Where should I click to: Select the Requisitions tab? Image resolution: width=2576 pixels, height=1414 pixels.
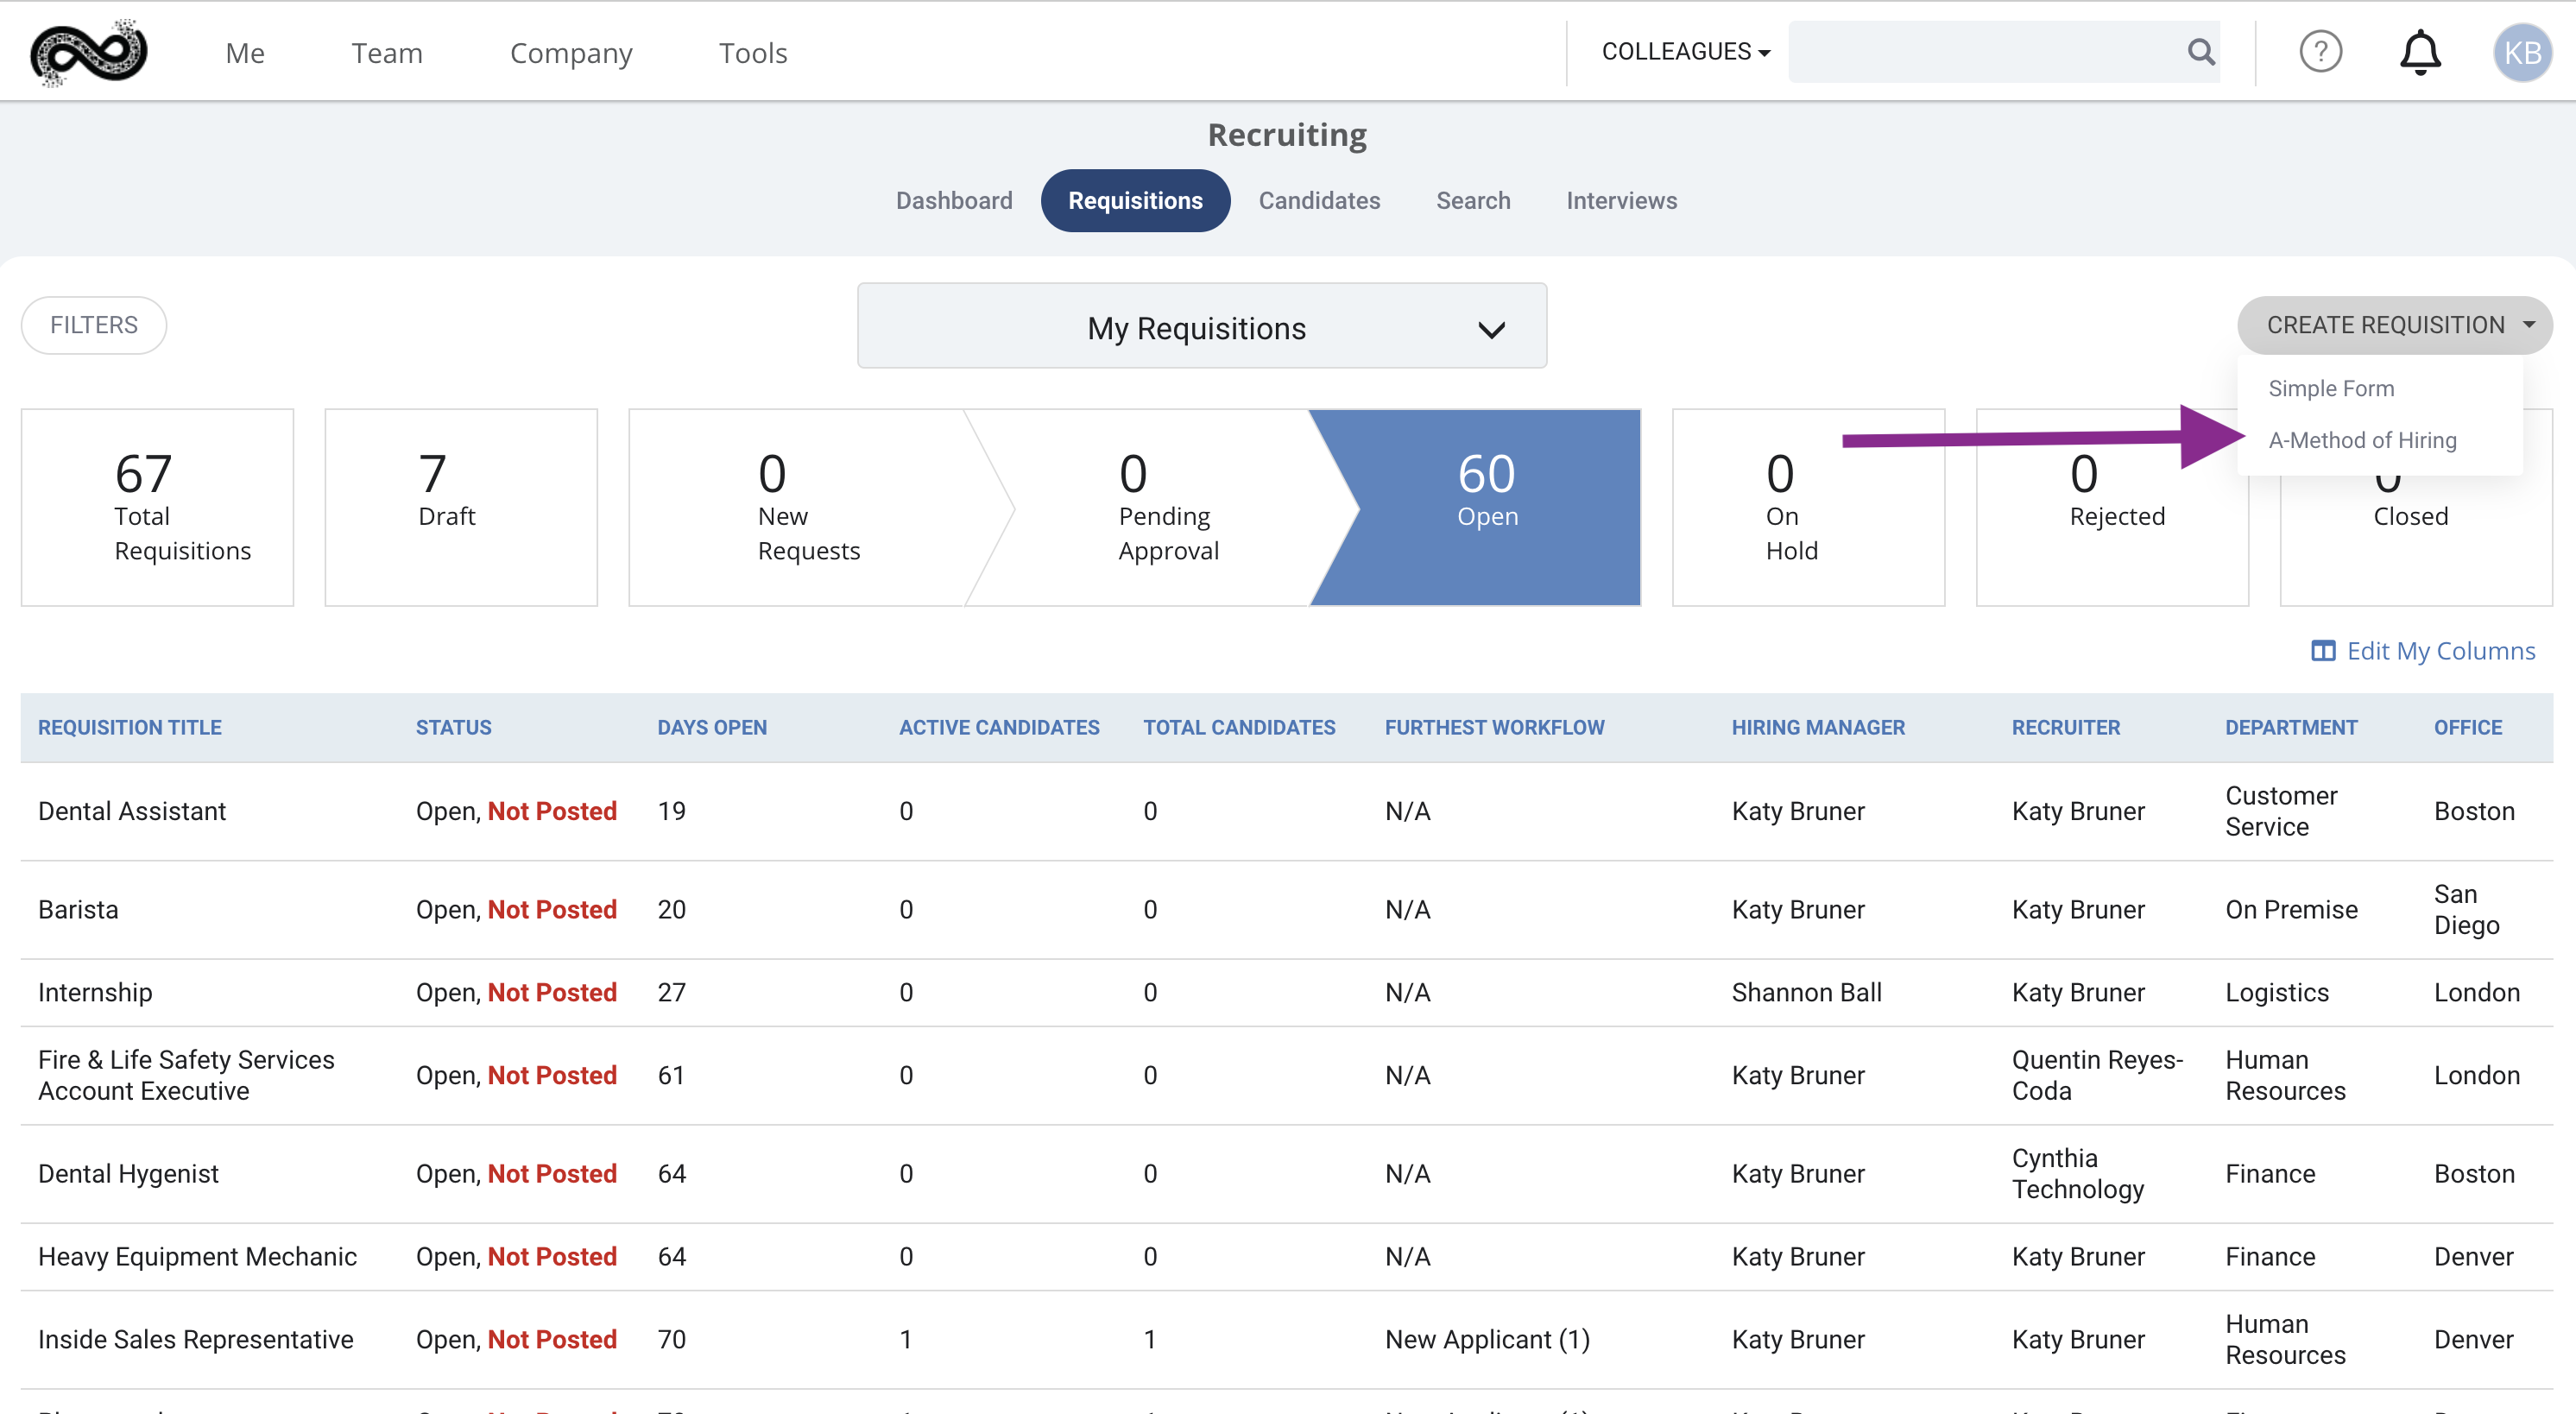tap(1135, 201)
